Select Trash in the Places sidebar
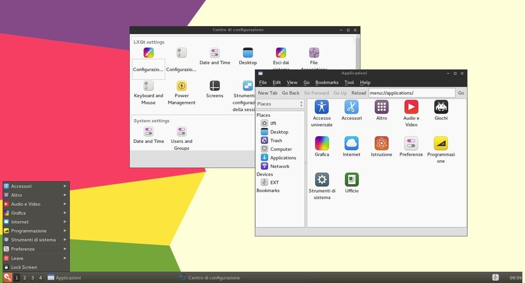Viewport: 525px width, 283px height. coord(276,141)
